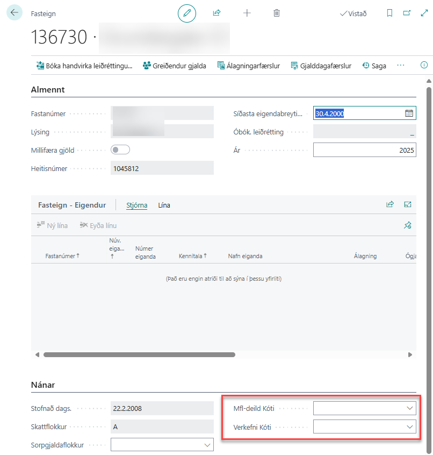Open the Verkefni Kóti dropdown
This screenshot has width=433, height=455.
(x=410, y=427)
